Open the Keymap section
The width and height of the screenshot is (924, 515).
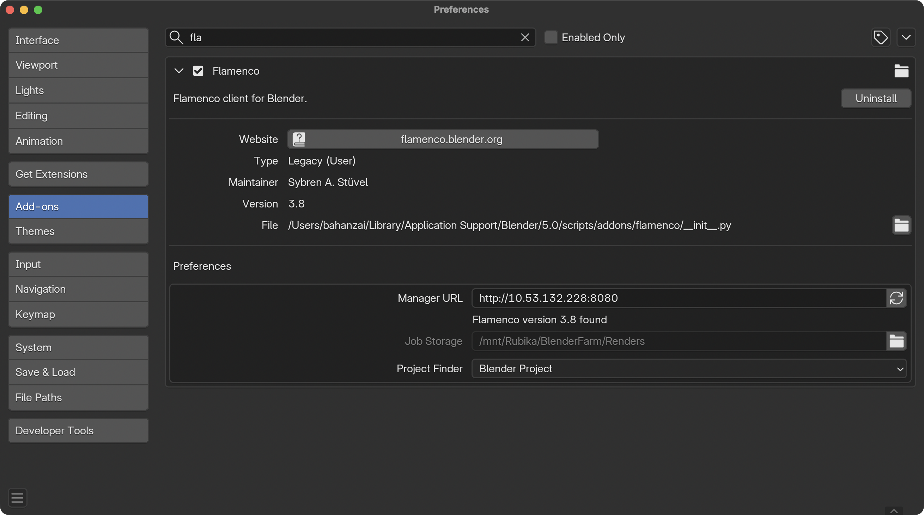point(78,314)
